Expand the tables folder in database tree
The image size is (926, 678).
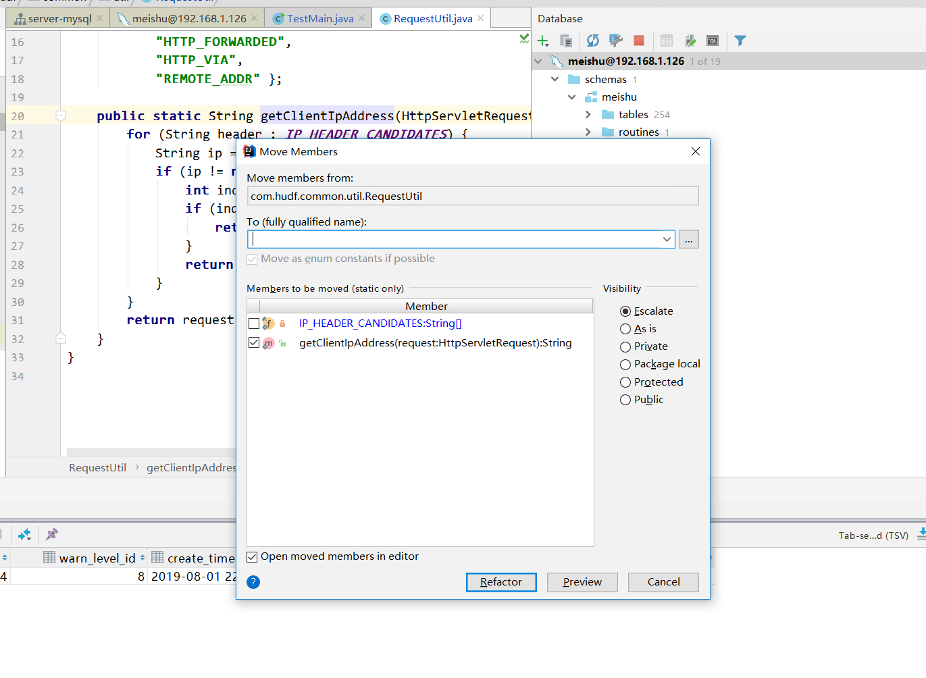tap(588, 115)
